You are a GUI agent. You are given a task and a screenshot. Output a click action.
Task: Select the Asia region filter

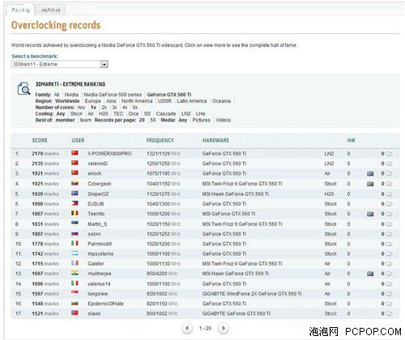click(x=111, y=101)
